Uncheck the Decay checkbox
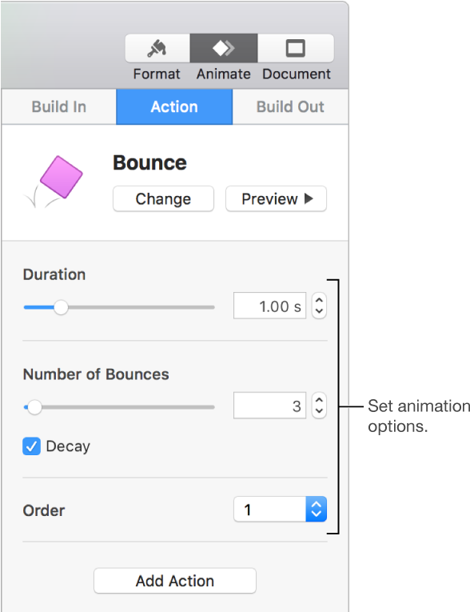The image size is (470, 612). tap(32, 446)
